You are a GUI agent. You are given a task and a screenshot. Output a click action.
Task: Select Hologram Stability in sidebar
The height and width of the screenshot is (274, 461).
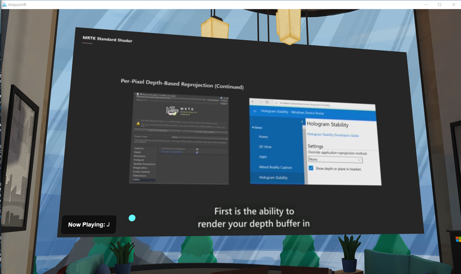(273, 178)
